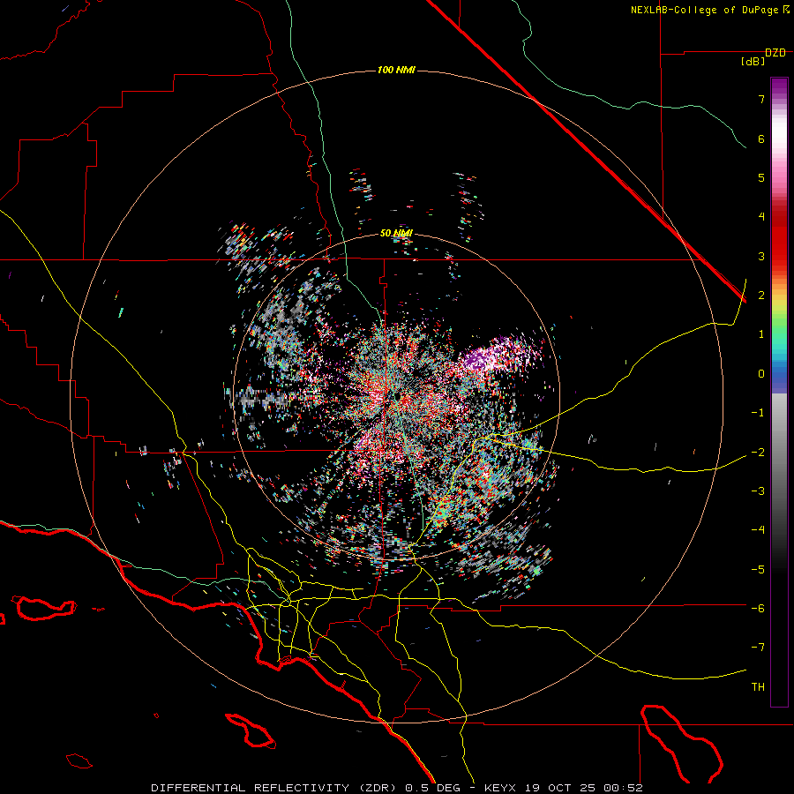
Task: Click the 4 dB label on the scale
Action: click(761, 217)
